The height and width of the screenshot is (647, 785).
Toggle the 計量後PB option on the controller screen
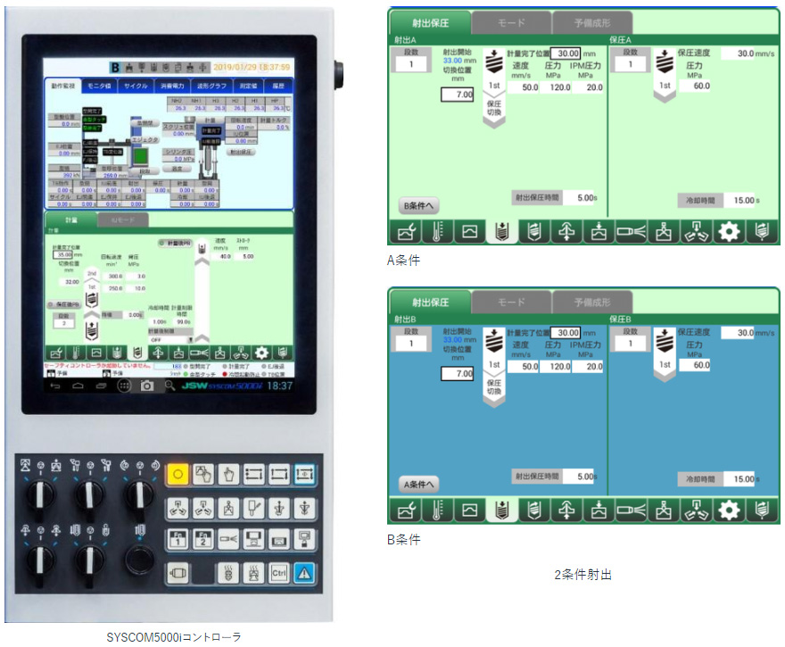point(175,243)
